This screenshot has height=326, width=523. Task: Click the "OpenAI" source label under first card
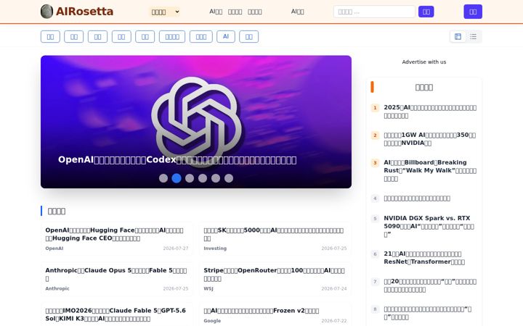(54, 248)
